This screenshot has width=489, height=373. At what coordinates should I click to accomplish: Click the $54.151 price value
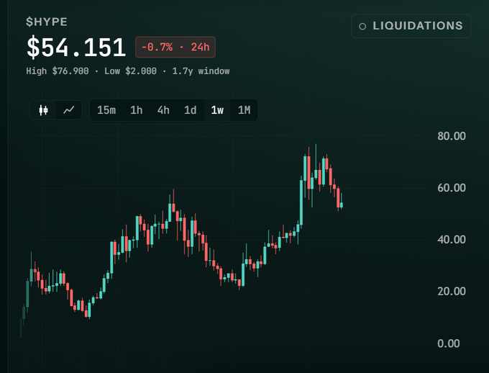tap(76, 48)
